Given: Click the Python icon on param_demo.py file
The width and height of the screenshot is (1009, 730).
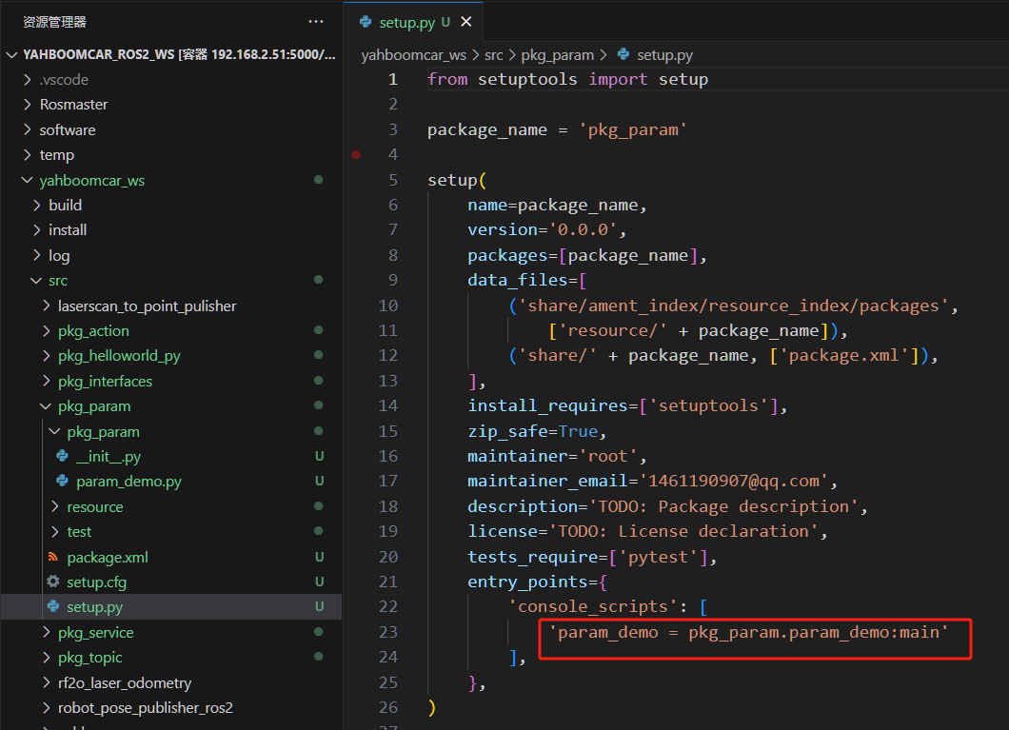Looking at the screenshot, I should point(63,482).
